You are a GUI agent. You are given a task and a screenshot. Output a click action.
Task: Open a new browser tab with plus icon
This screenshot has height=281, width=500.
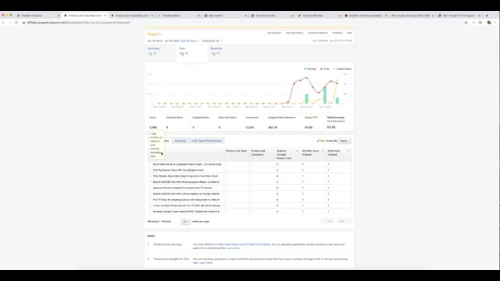click(x=487, y=15)
